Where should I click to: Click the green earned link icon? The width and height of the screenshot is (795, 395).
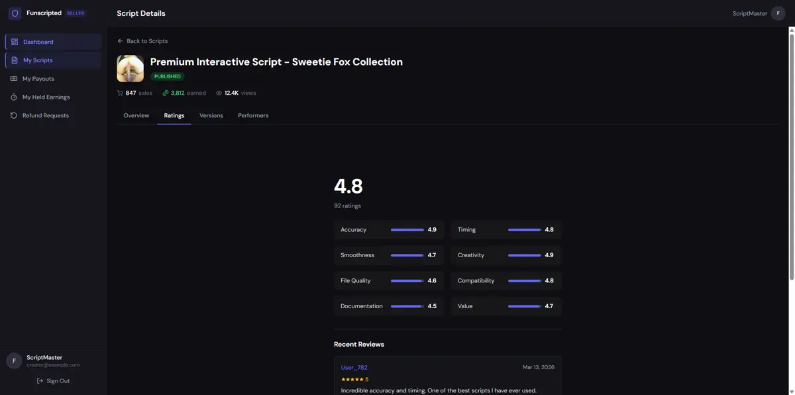point(166,93)
